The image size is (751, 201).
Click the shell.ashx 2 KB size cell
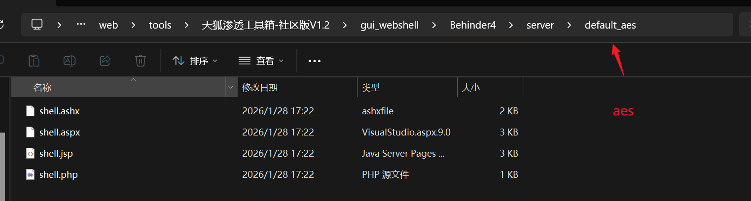(x=509, y=111)
